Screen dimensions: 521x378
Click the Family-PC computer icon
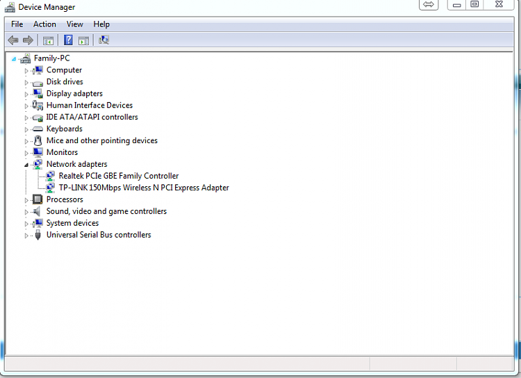click(25, 58)
